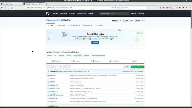Click the New pull request button

65,67
